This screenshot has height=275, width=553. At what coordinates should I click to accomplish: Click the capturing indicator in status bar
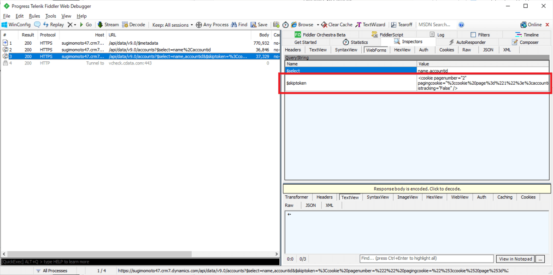point(17,271)
